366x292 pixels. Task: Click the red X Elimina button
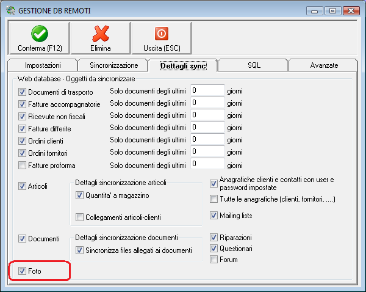101,38
